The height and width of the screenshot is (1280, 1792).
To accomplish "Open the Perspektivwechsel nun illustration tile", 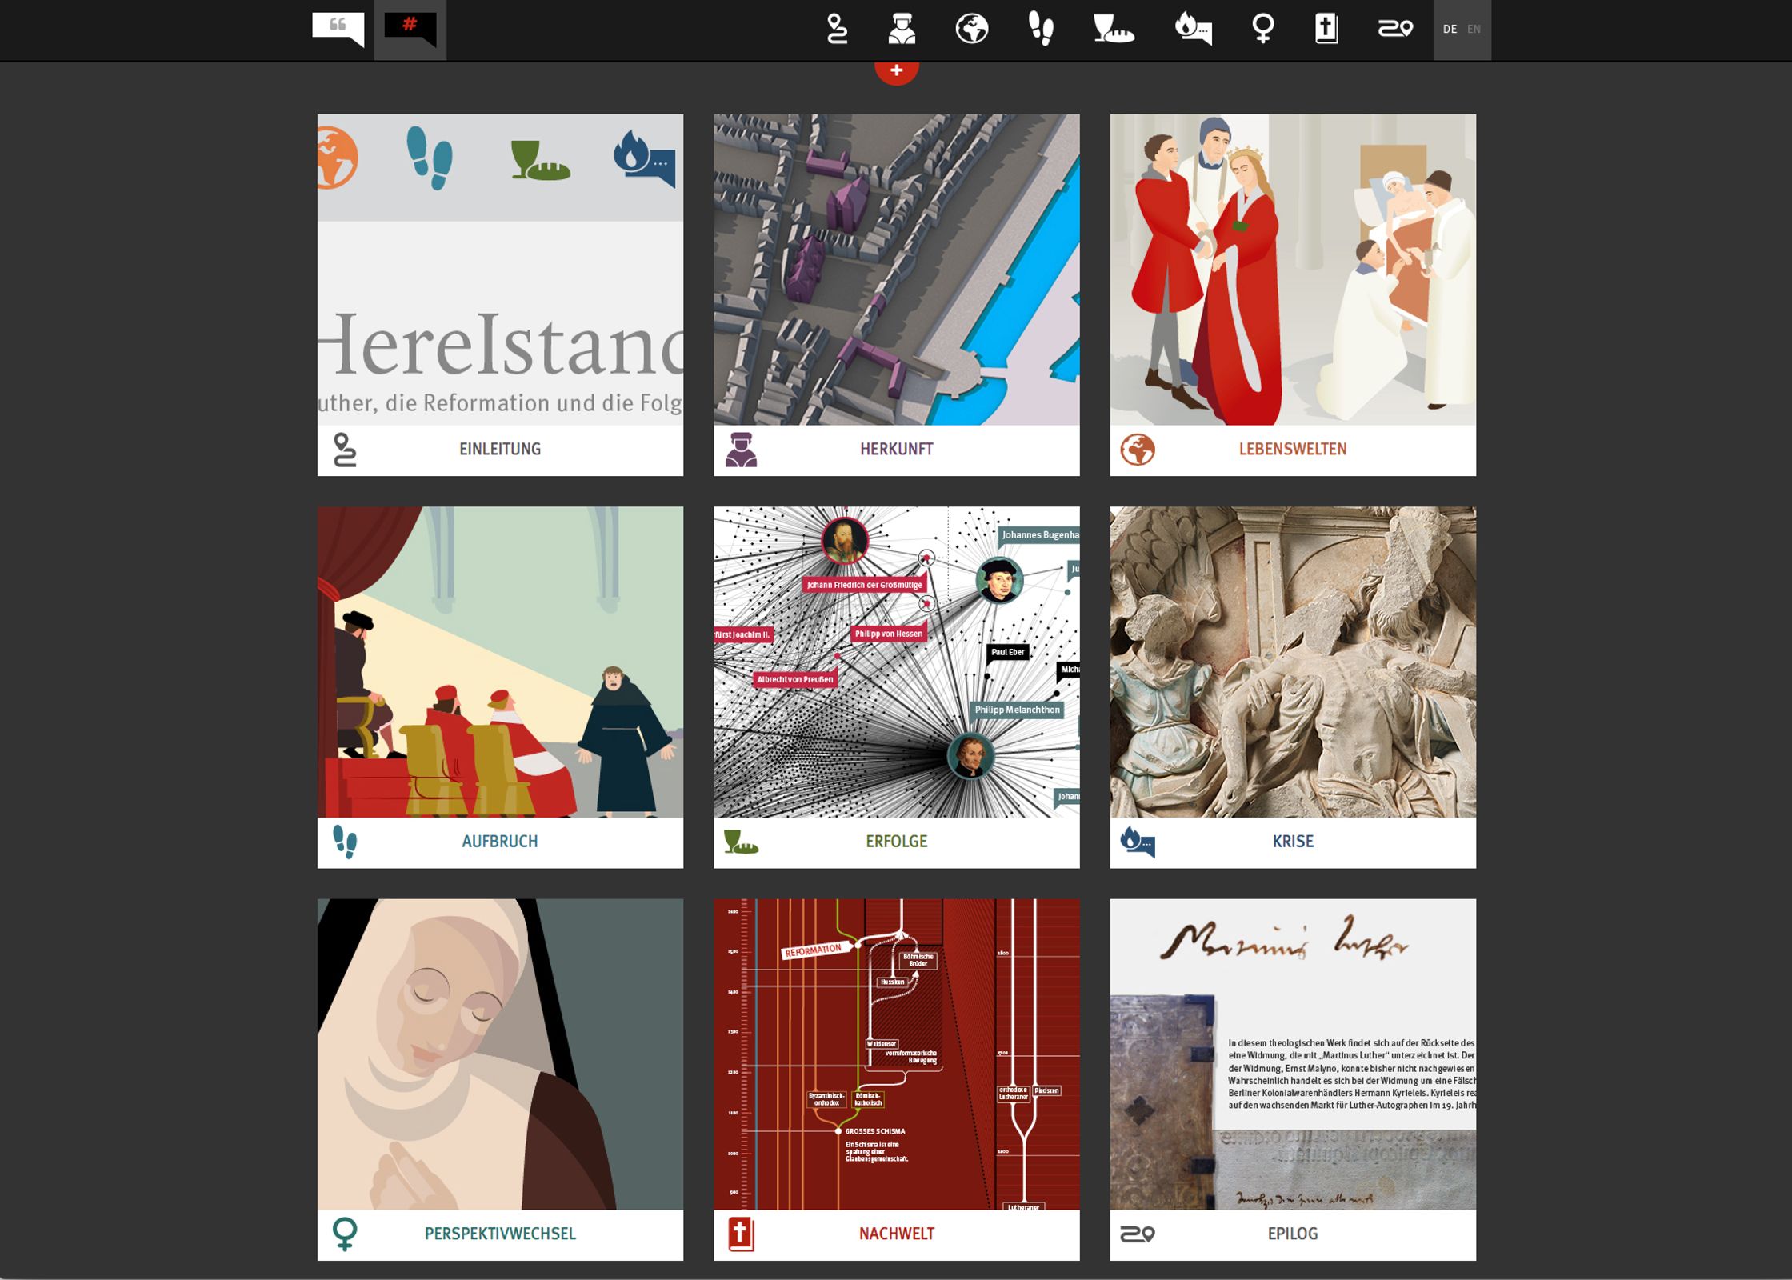I will pos(500,1054).
